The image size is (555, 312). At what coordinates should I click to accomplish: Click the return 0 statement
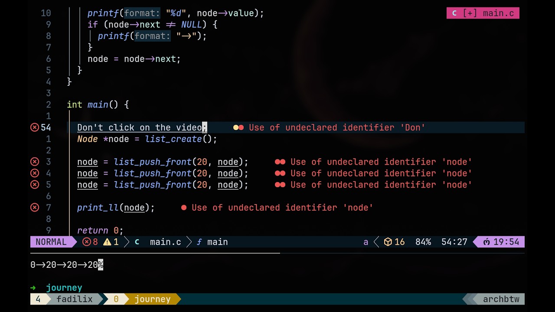click(100, 231)
